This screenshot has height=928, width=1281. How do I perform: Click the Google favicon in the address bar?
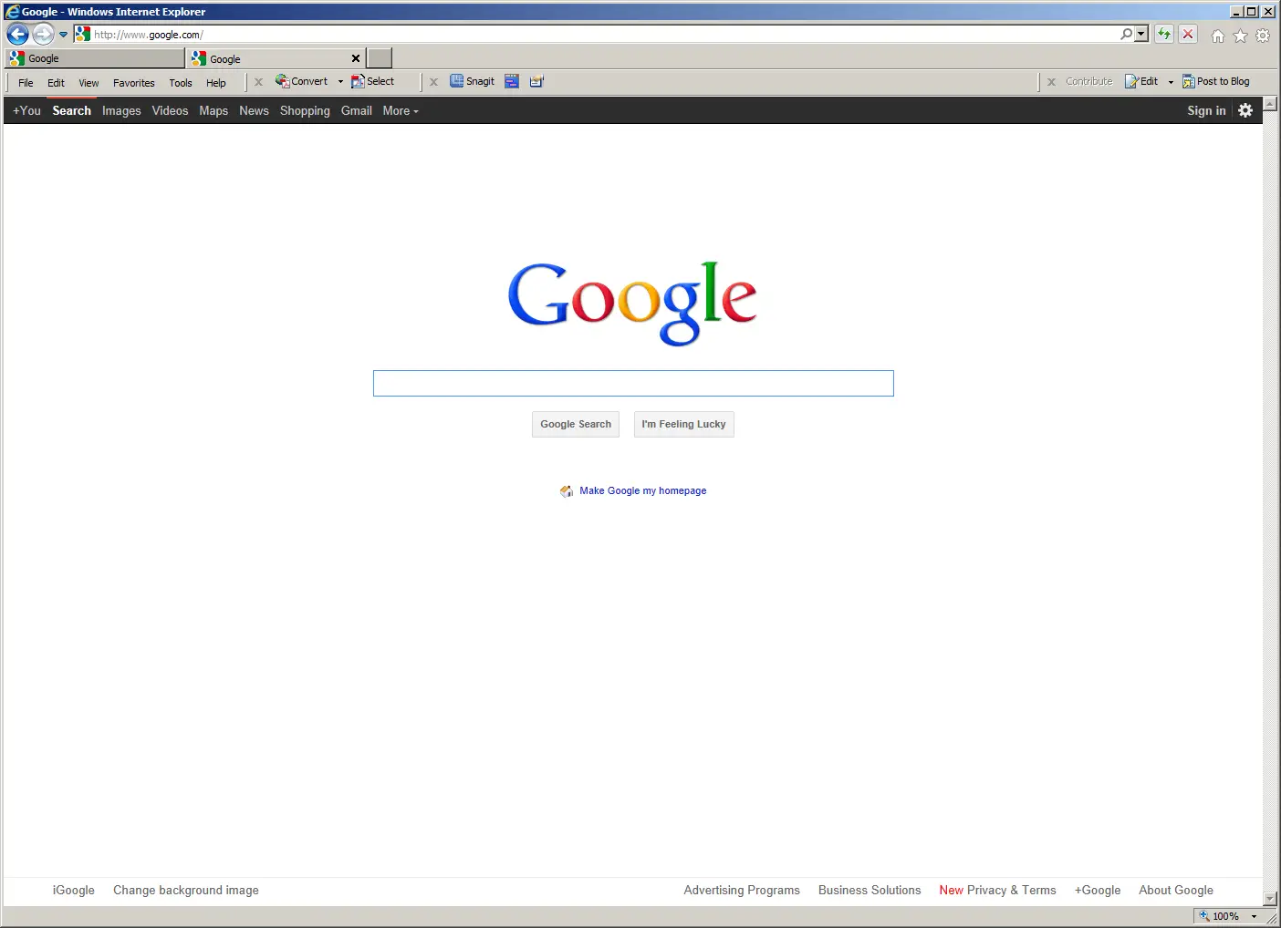click(x=83, y=34)
